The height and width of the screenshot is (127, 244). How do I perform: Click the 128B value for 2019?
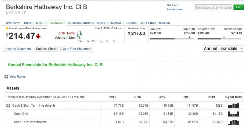pyautogui.click(x=219, y=106)
